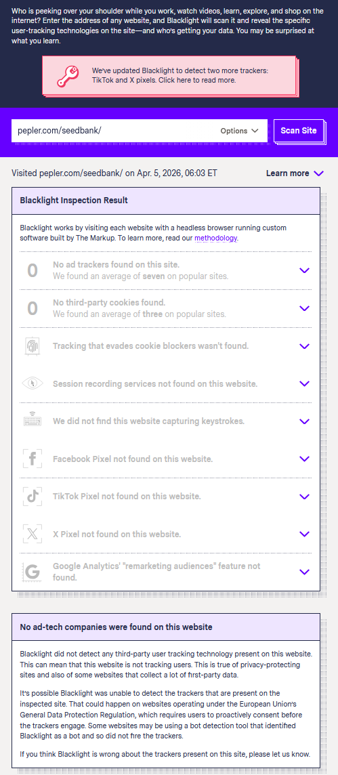Click the eye icon for session recording
338x775 pixels.
click(32, 383)
